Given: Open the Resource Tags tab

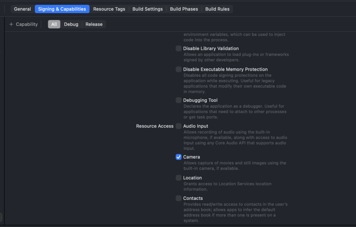Looking at the screenshot, I should tap(109, 9).
